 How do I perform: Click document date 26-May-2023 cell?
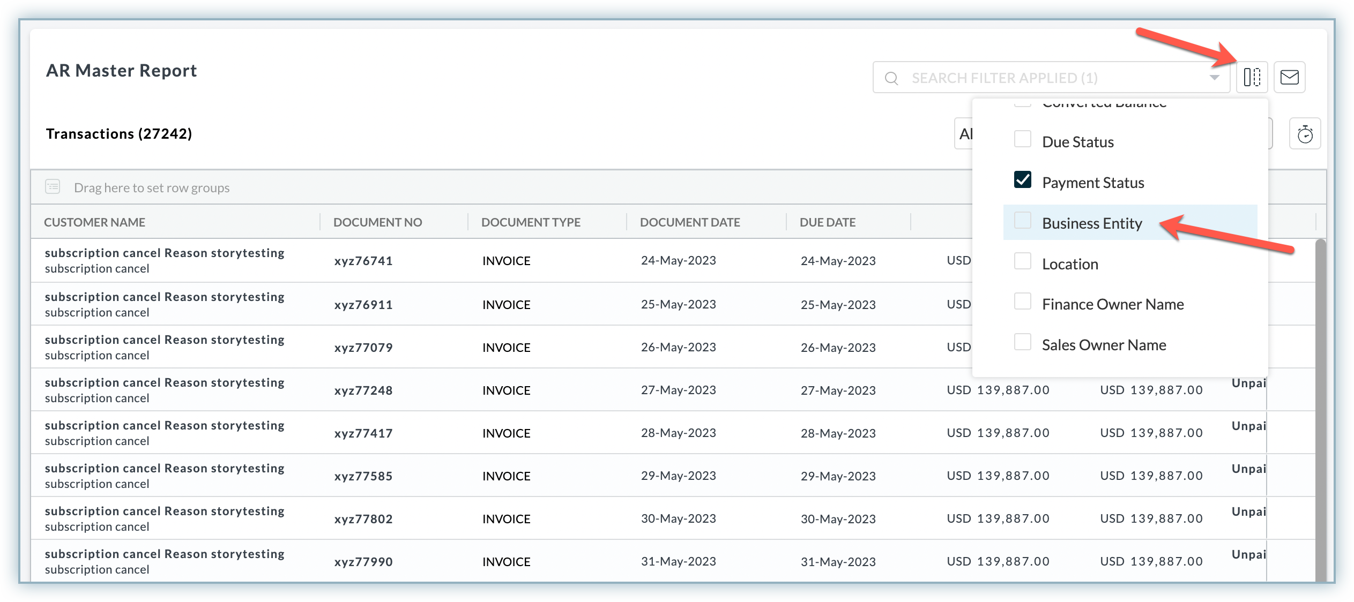tap(679, 348)
